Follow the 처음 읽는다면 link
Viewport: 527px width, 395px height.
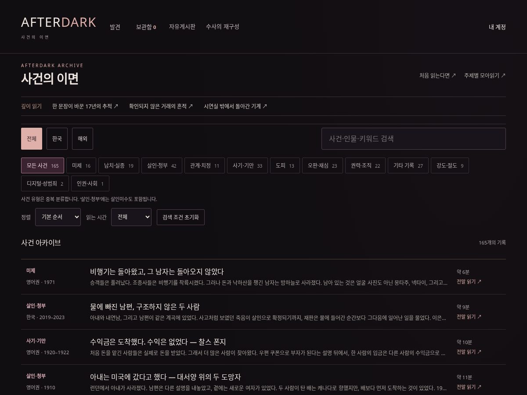point(437,75)
